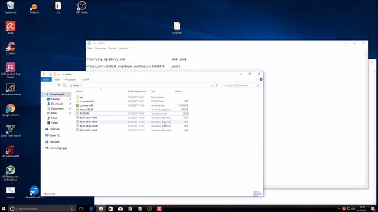
Task: Expand the Explorer ribbon chevron
Action: [x=256, y=79]
